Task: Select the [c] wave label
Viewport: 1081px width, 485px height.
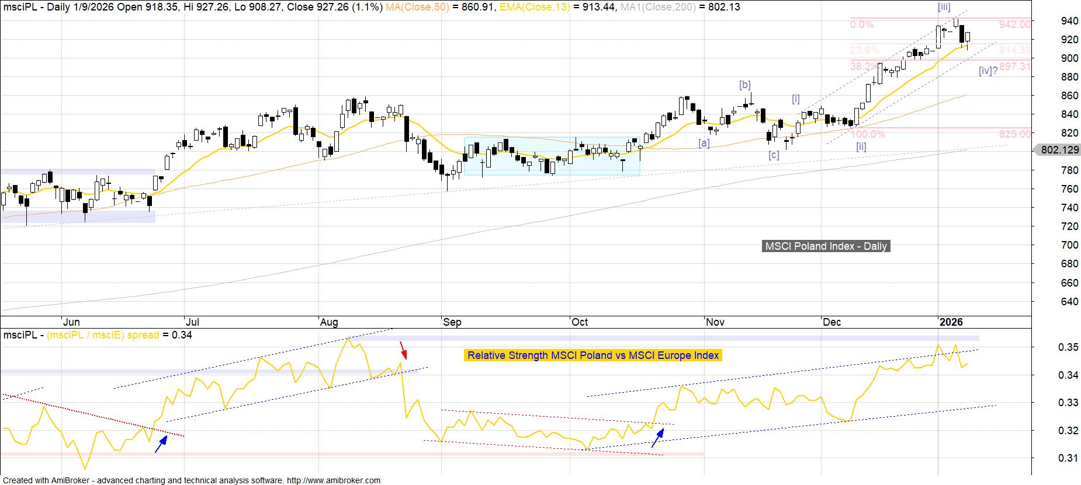Action: pos(773,155)
